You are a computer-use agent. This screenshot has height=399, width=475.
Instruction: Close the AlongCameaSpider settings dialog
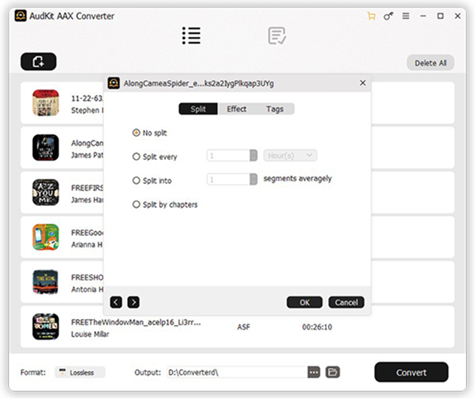(x=363, y=83)
